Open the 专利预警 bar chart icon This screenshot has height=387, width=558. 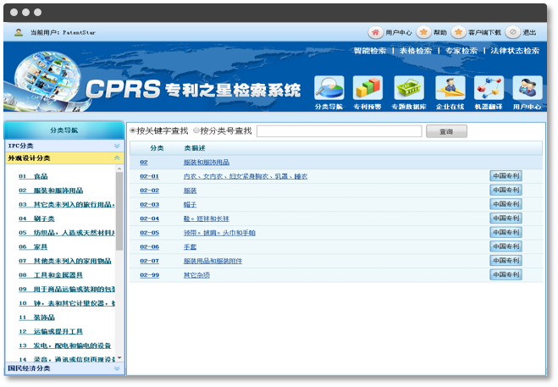click(367, 87)
